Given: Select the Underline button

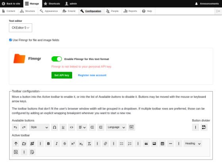Looking at the screenshot, I should 63,127.
